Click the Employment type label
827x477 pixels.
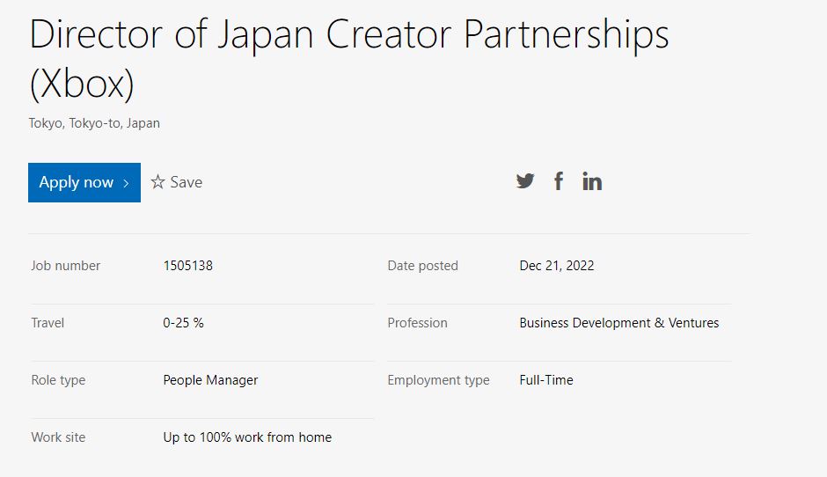coord(438,380)
